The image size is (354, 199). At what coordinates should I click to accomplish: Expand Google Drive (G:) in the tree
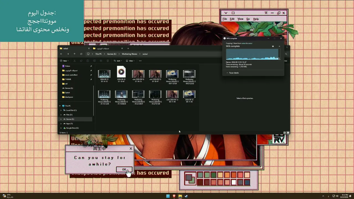tap(61, 128)
